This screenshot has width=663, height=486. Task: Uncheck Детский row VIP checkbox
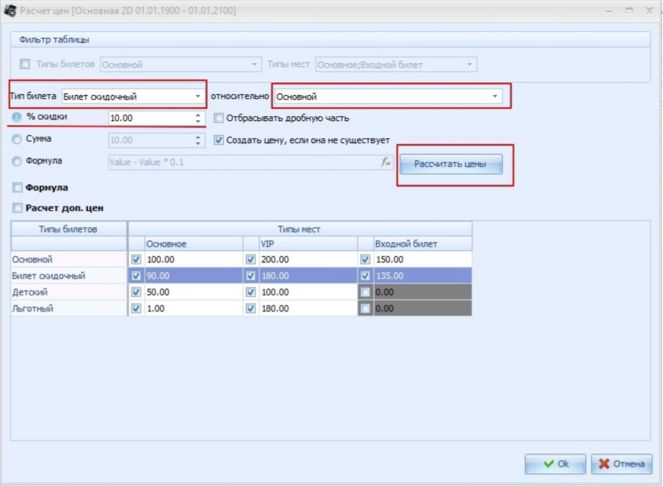coord(251,292)
